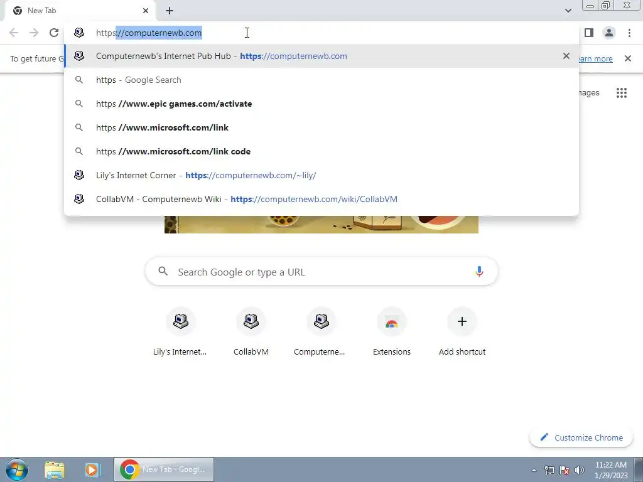The height and width of the screenshot is (482, 643).
Task: Start voice search with the microphone icon
Action: coord(479,271)
